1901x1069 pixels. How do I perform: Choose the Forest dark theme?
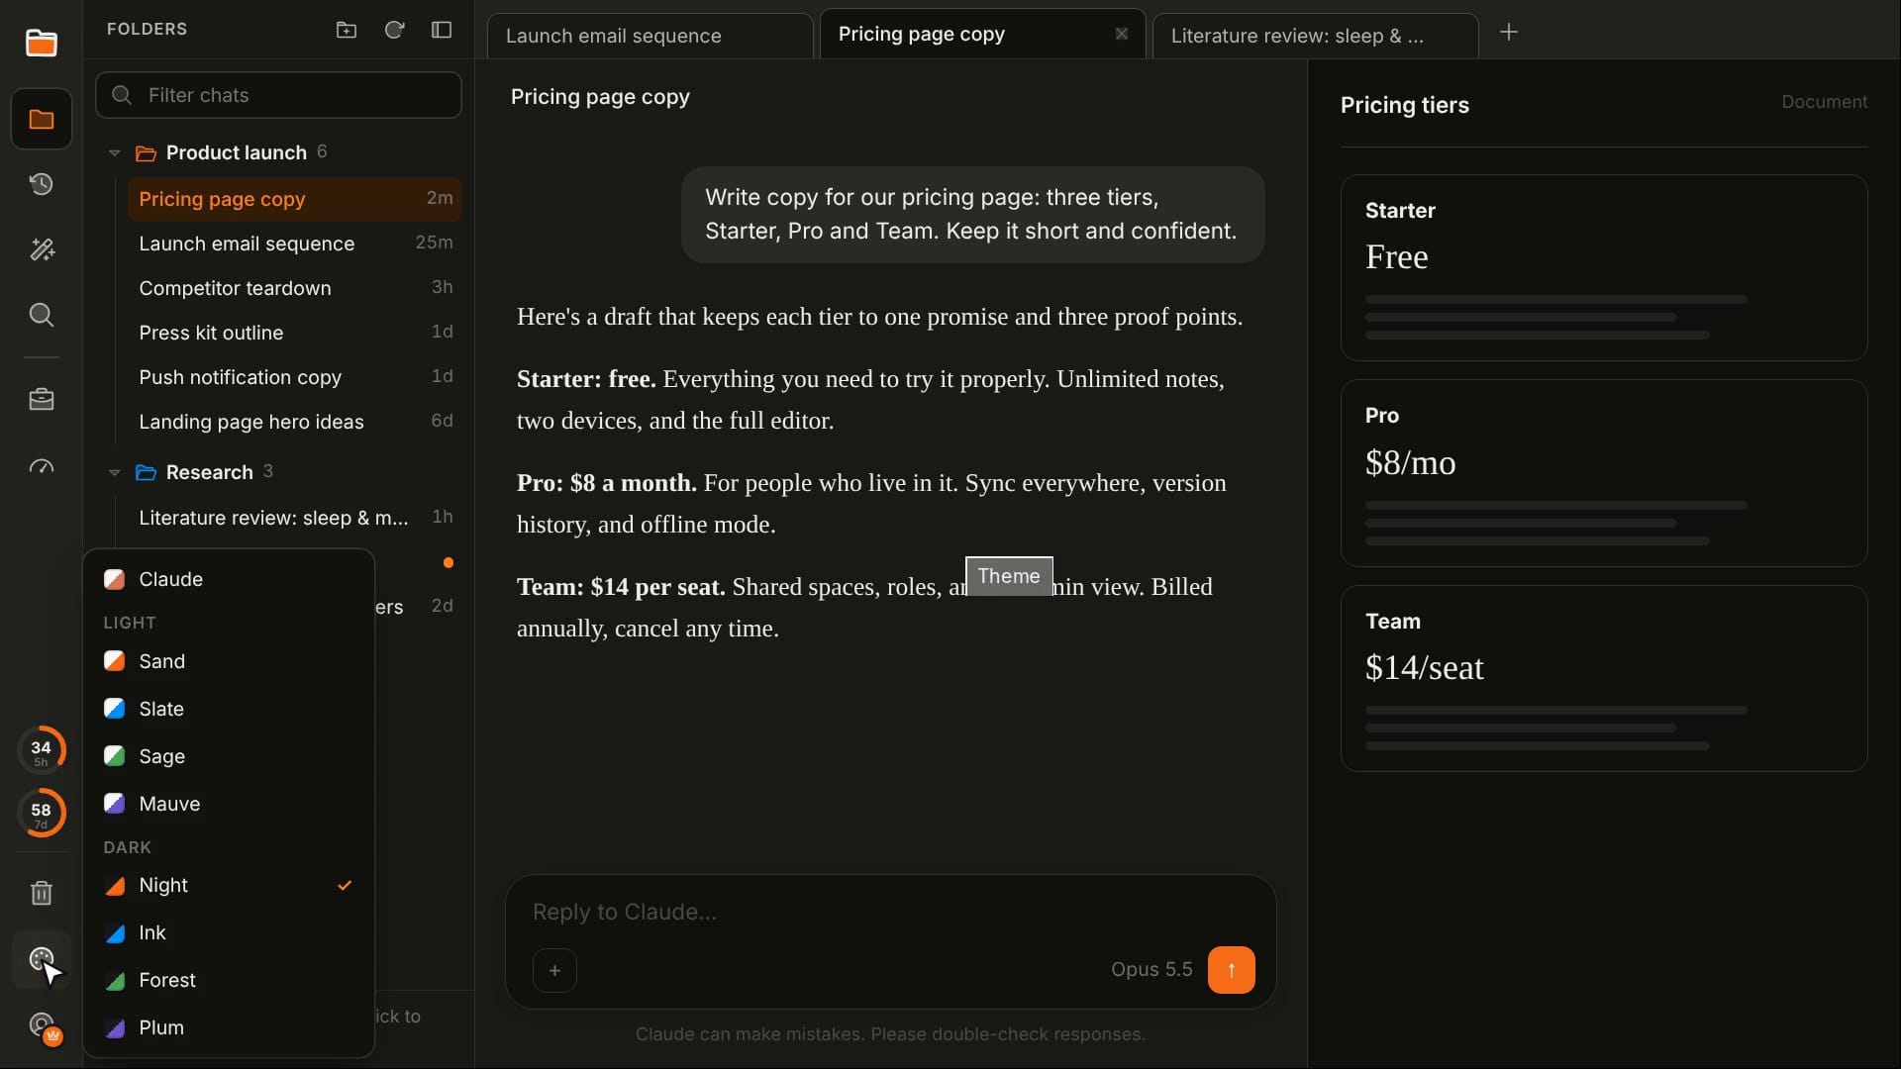point(229,980)
